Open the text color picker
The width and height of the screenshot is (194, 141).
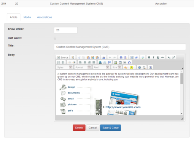tap(126, 67)
